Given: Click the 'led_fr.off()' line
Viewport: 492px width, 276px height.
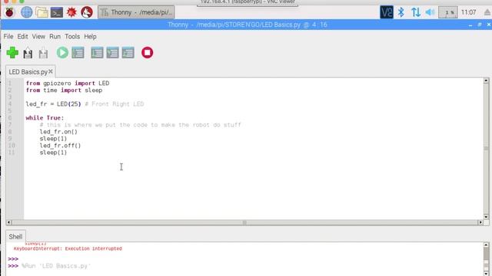Looking at the screenshot, I should (x=60, y=146).
